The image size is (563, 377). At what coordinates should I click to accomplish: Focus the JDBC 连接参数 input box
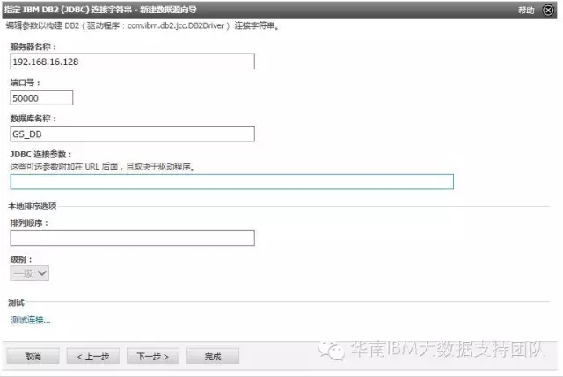pyautogui.click(x=232, y=182)
